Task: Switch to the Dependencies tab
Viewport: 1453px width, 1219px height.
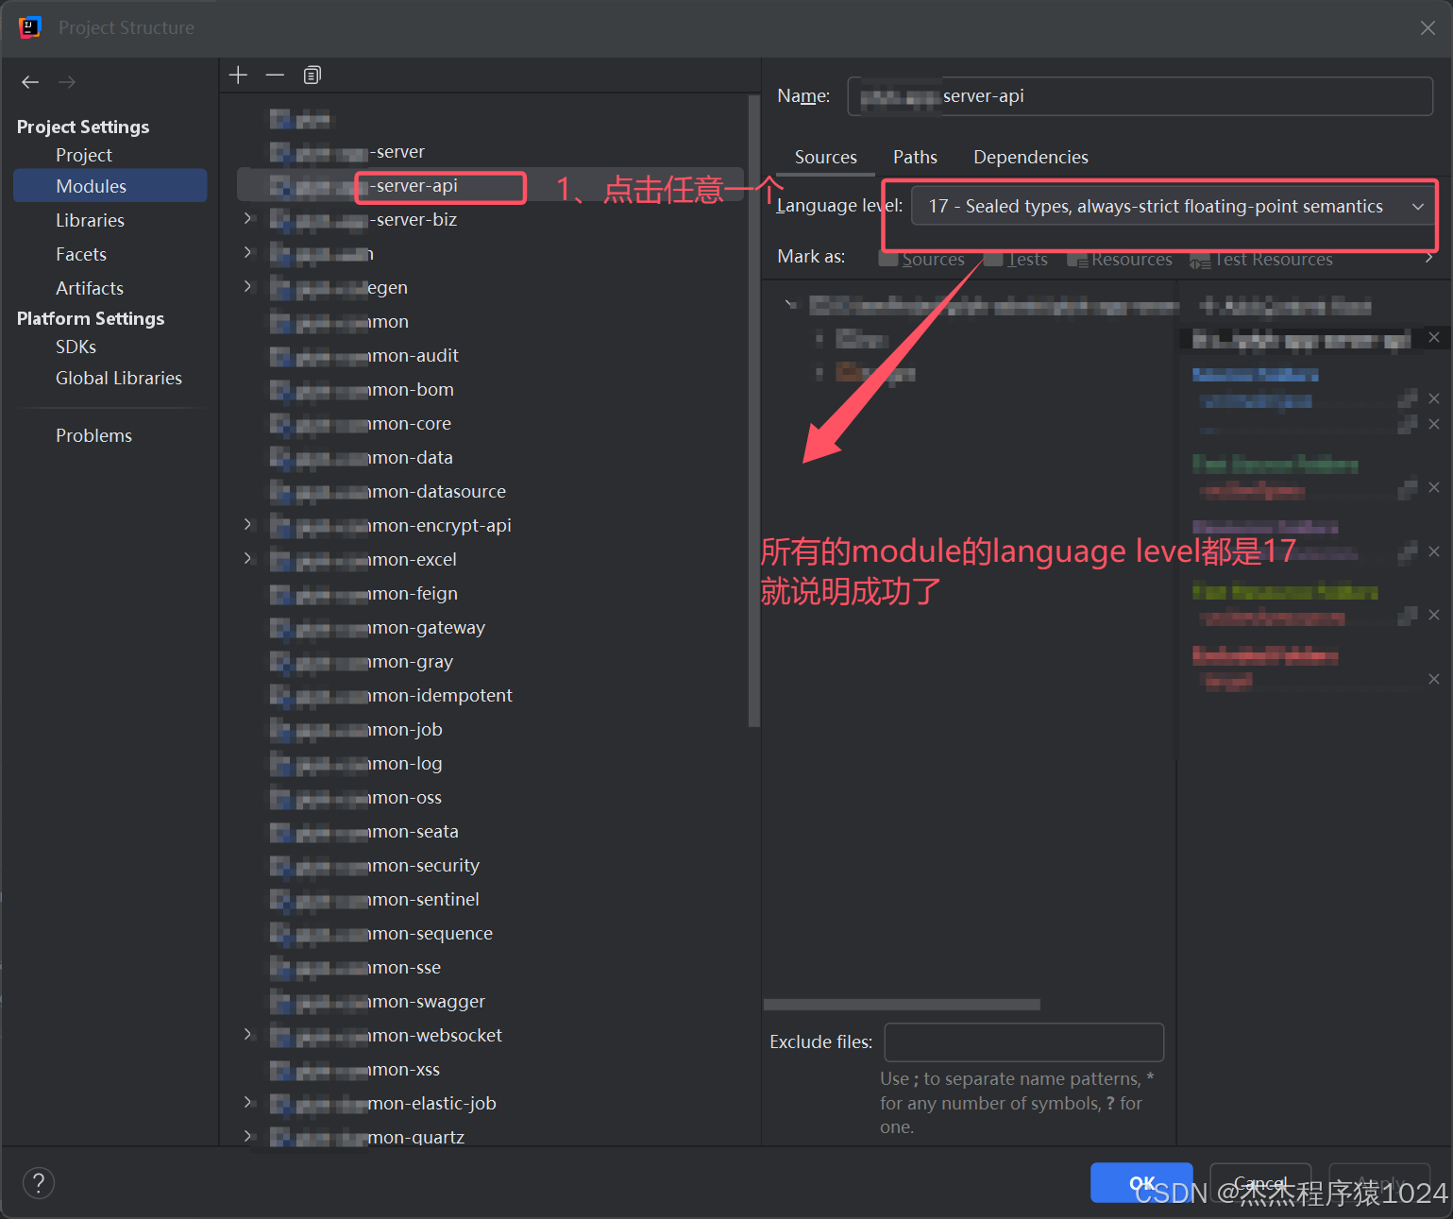Action: (x=1030, y=157)
